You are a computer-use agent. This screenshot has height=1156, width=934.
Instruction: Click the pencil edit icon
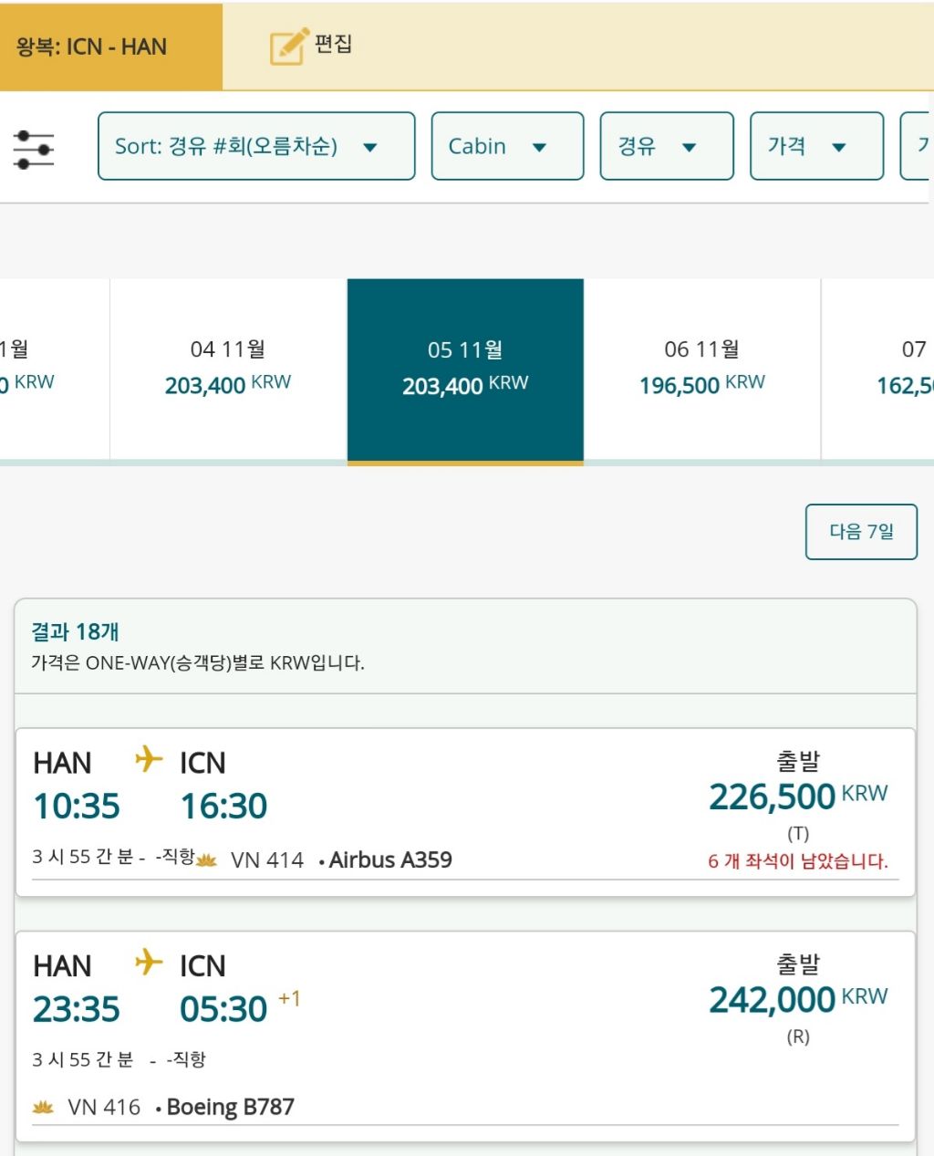coord(289,46)
